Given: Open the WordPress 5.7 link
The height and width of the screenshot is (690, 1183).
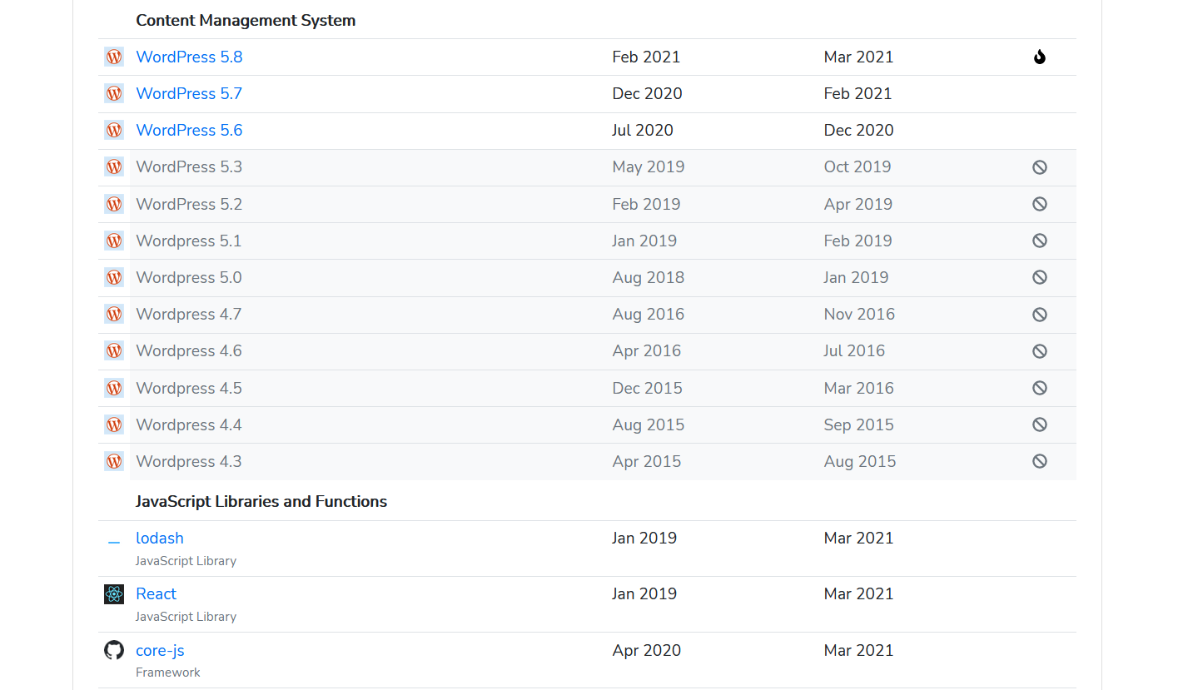Looking at the screenshot, I should tap(189, 93).
